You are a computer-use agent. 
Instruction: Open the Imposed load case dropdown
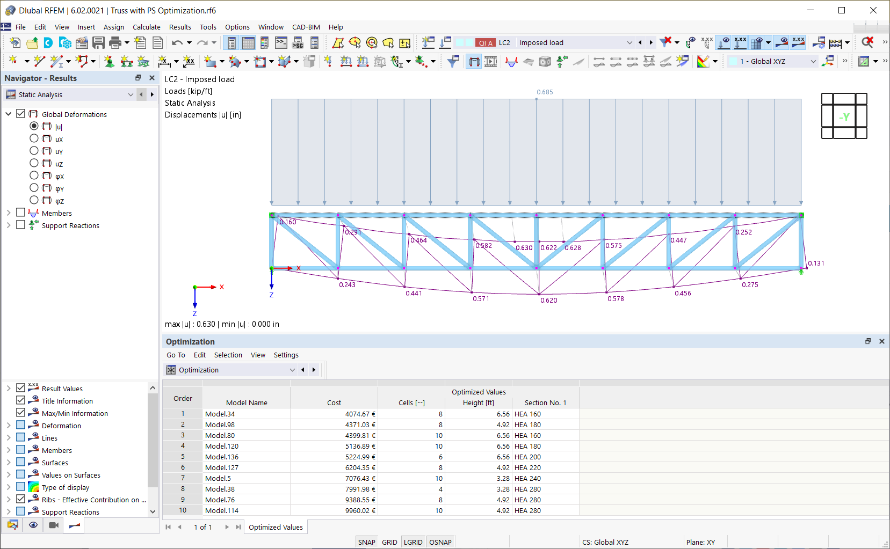click(x=629, y=42)
